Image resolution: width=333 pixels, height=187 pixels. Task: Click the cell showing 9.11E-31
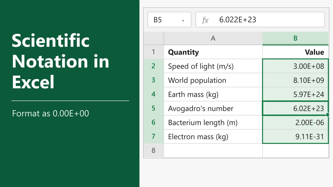tap(295, 136)
